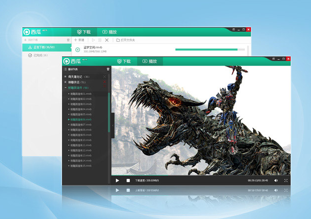Image resolution: width=311 pixels, height=219 pixels.
Task: Expand the 倚天屠龙记 (36) playlist group
Action: [x=65, y=77]
